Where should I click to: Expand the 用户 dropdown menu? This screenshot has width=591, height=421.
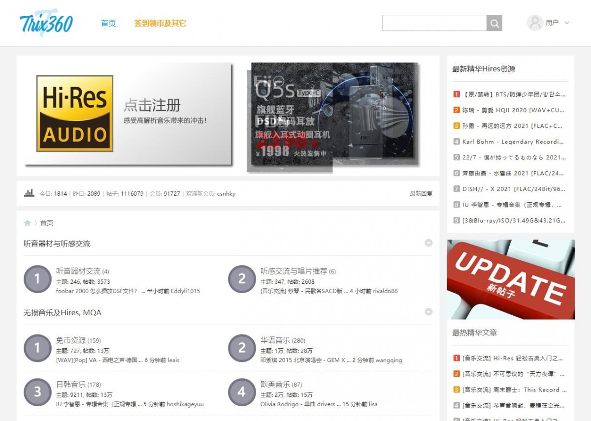click(x=566, y=23)
